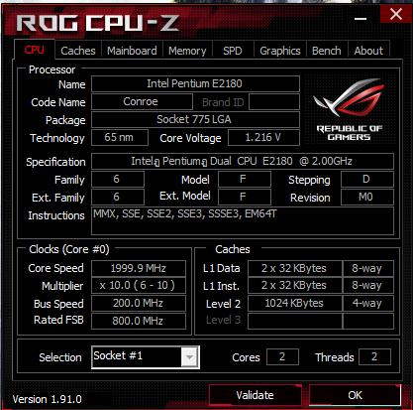This screenshot has width=413, height=410.
Task: Show the Graphics tab
Action: [280, 51]
